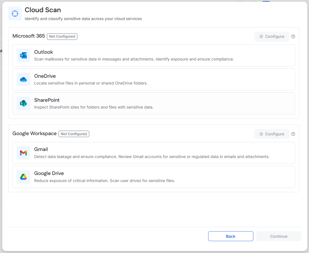Click the OneDrive cloud icon
The image size is (309, 253).
(x=23, y=79)
